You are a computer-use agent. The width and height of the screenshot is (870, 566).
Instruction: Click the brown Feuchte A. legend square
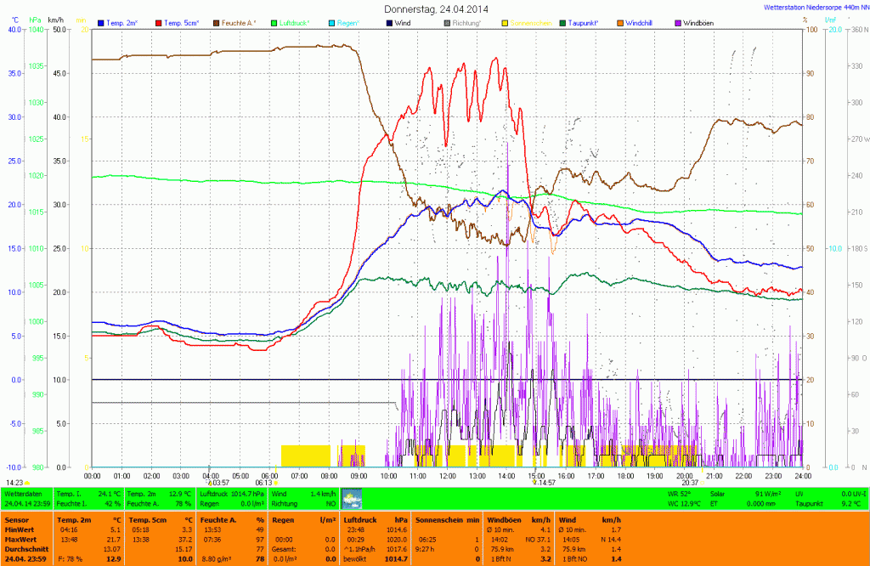pos(217,23)
